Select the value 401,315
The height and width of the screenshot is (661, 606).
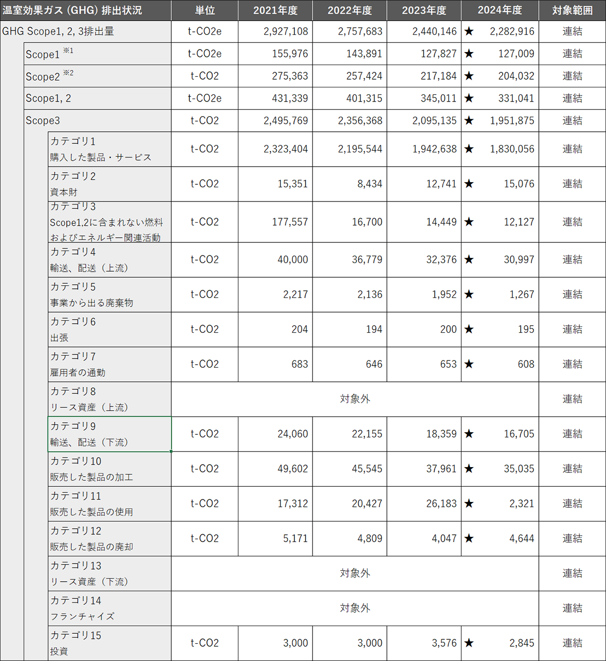[364, 98]
